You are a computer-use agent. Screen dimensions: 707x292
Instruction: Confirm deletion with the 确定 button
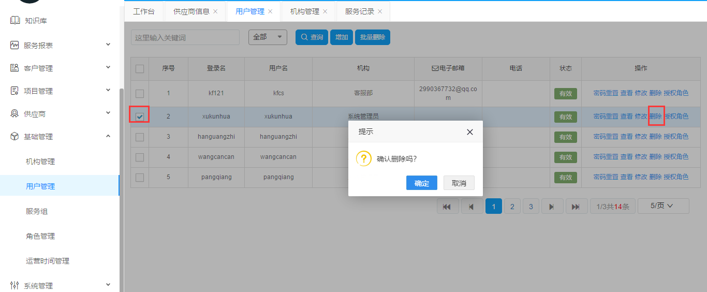pyautogui.click(x=421, y=183)
